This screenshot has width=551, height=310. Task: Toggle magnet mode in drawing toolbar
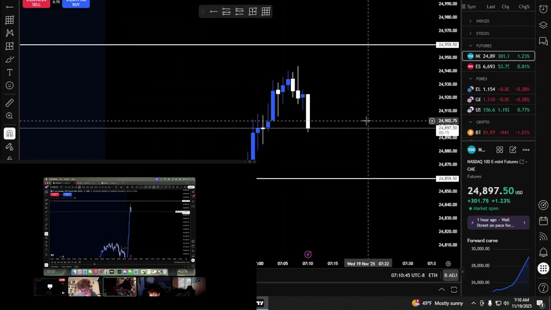click(x=9, y=133)
